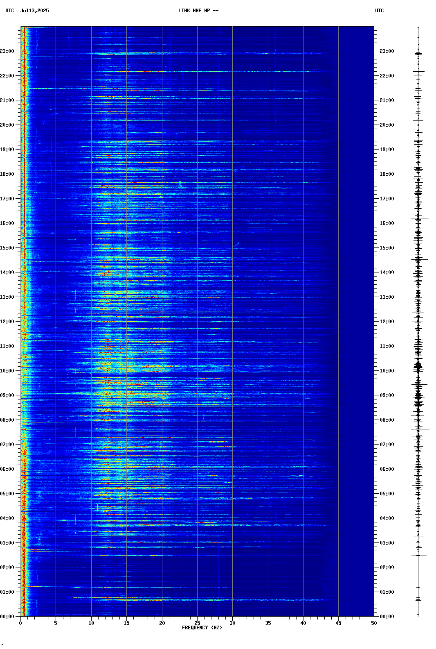Click the 20 Hz frequency tick label
The image size is (436, 649).
point(162,623)
